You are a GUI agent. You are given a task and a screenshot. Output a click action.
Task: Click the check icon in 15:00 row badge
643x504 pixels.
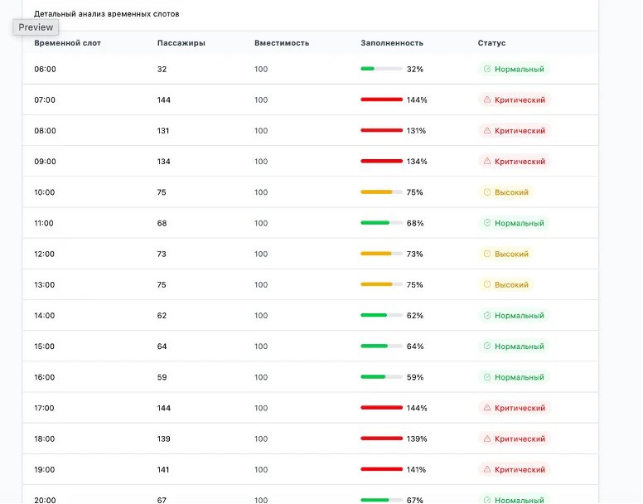tap(486, 346)
